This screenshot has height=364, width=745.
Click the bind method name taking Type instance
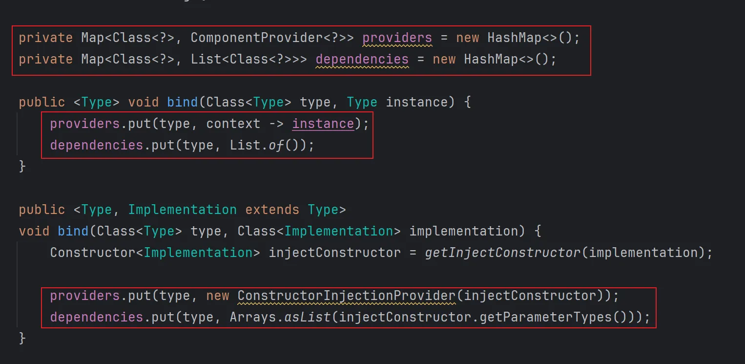click(182, 102)
